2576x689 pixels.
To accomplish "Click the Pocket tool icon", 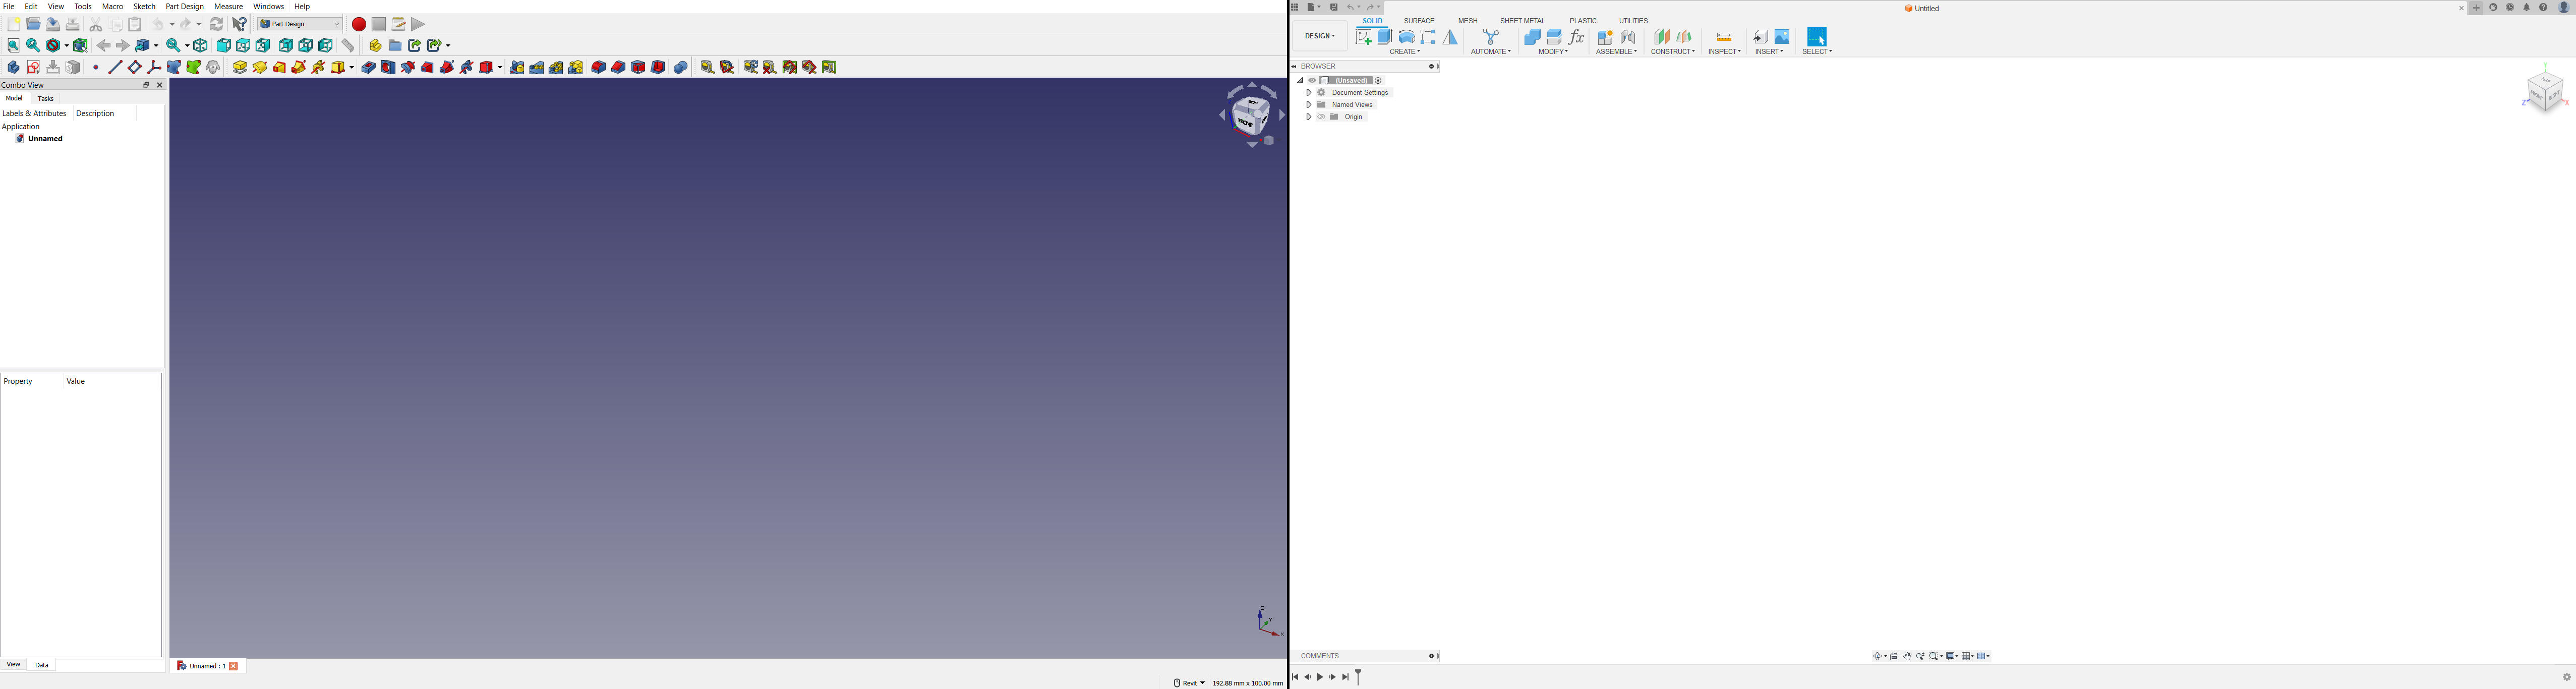I will (369, 67).
